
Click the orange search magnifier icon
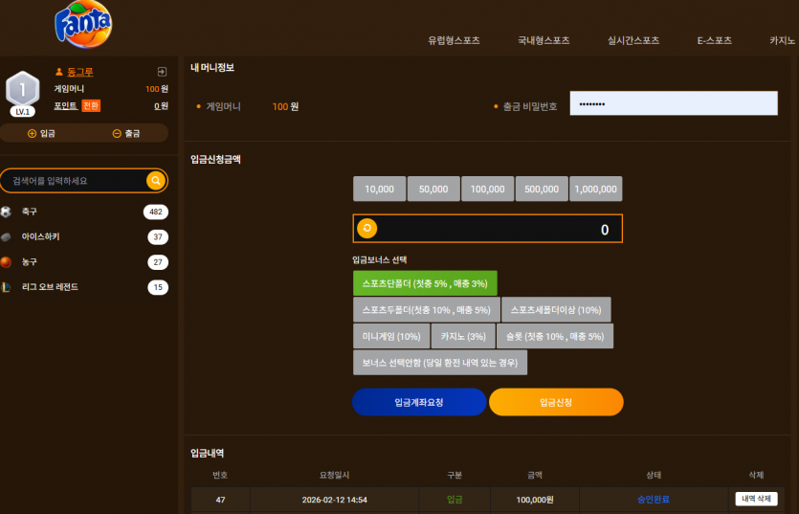156,181
